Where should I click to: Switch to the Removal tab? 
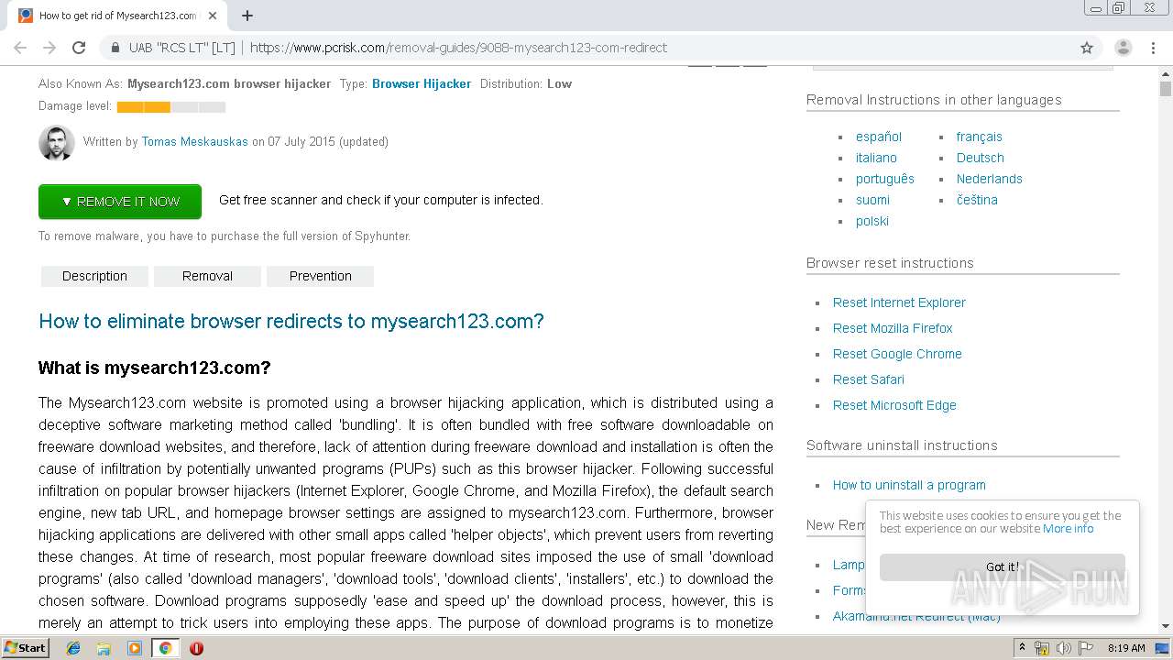click(x=207, y=276)
